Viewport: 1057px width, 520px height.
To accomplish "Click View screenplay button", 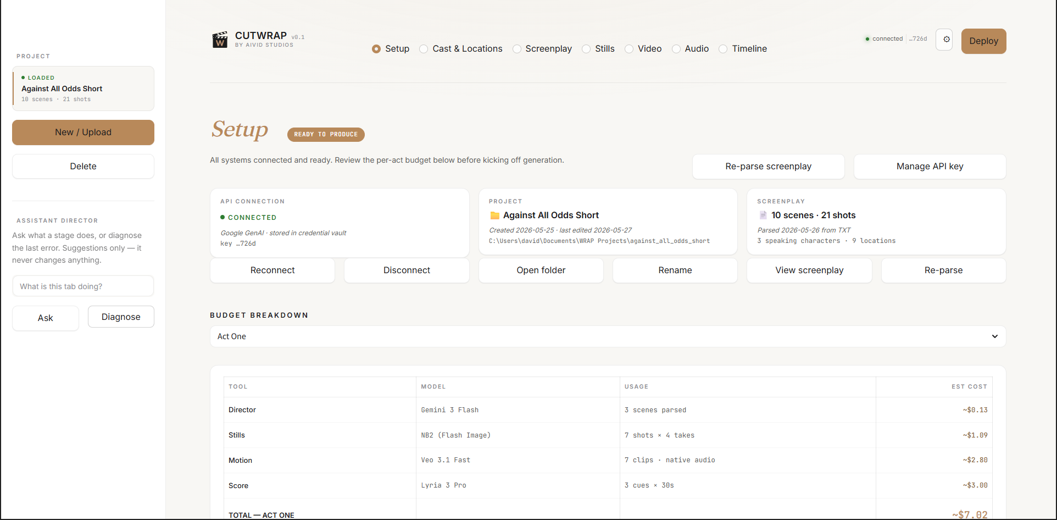I will 809,270.
